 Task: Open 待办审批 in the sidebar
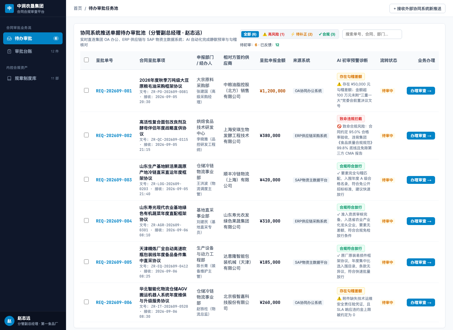(x=33, y=38)
